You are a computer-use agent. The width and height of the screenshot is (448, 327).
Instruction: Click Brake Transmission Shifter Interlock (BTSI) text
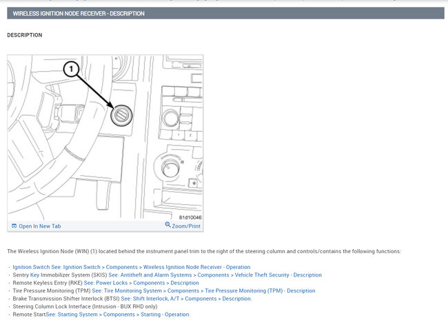[x=66, y=299]
